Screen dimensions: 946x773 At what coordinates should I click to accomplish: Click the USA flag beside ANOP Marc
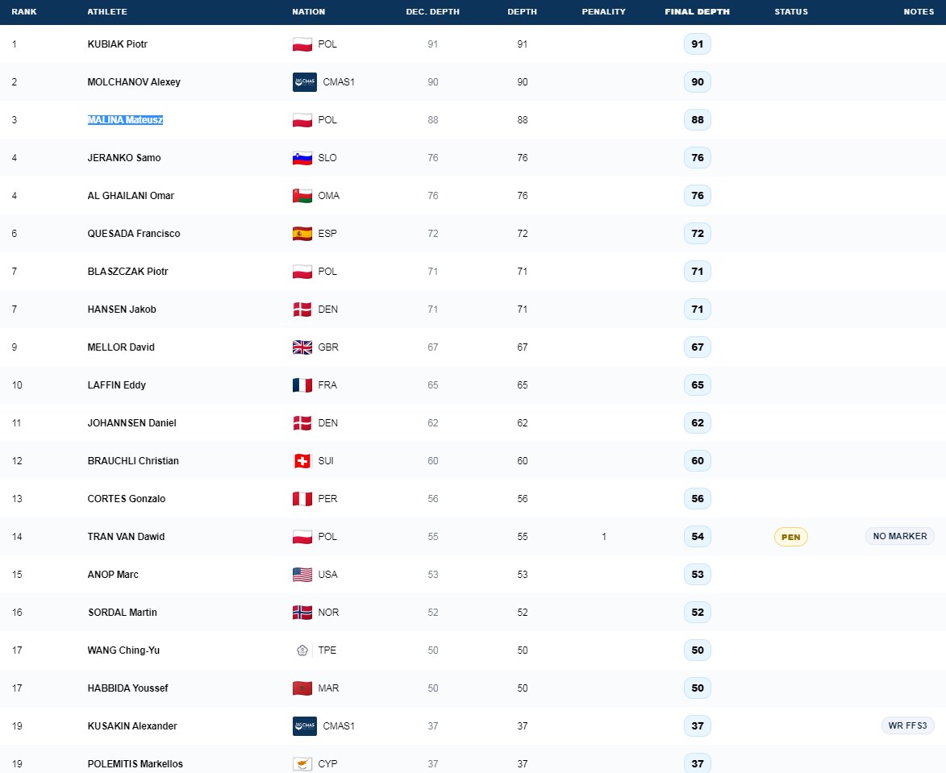click(x=302, y=575)
